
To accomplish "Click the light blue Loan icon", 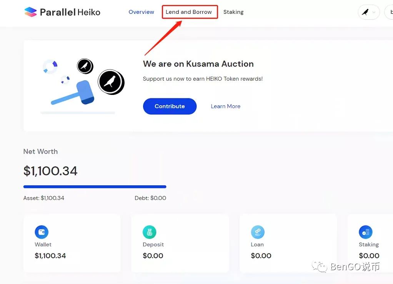I will pos(258,232).
